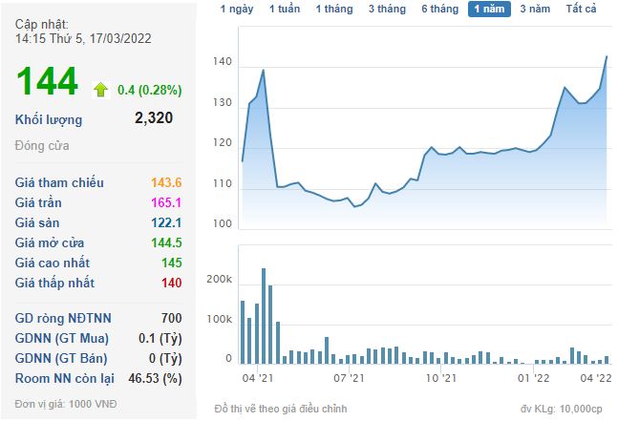Click the 10 '21 x-axis label
This screenshot has height=421, width=618.
tap(439, 378)
